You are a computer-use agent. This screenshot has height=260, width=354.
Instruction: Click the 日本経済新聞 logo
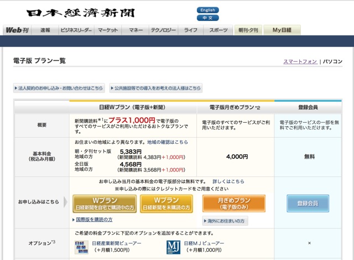(x=81, y=13)
